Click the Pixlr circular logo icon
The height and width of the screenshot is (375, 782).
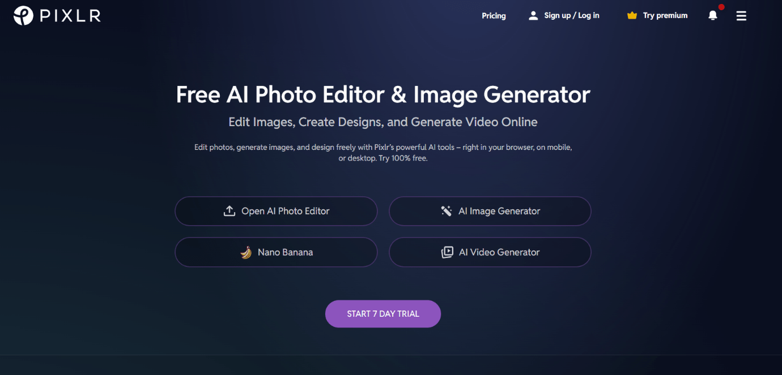tap(23, 16)
